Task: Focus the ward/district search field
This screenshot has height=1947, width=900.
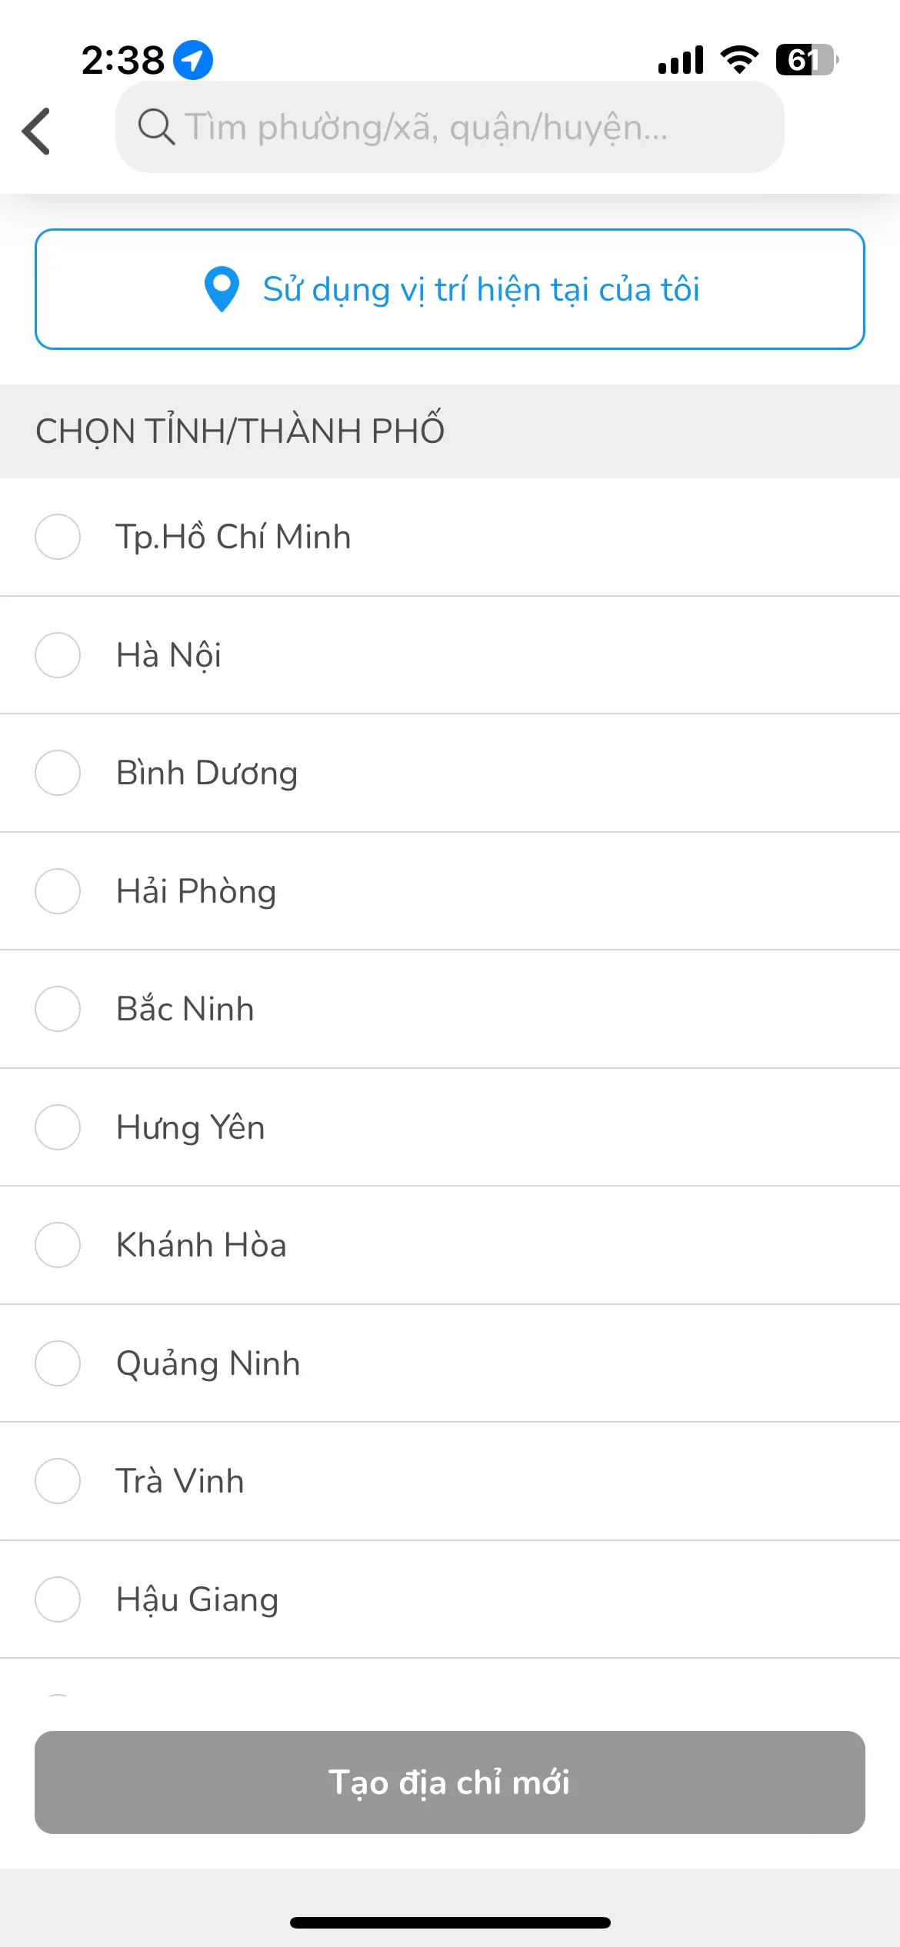Action: (450, 127)
